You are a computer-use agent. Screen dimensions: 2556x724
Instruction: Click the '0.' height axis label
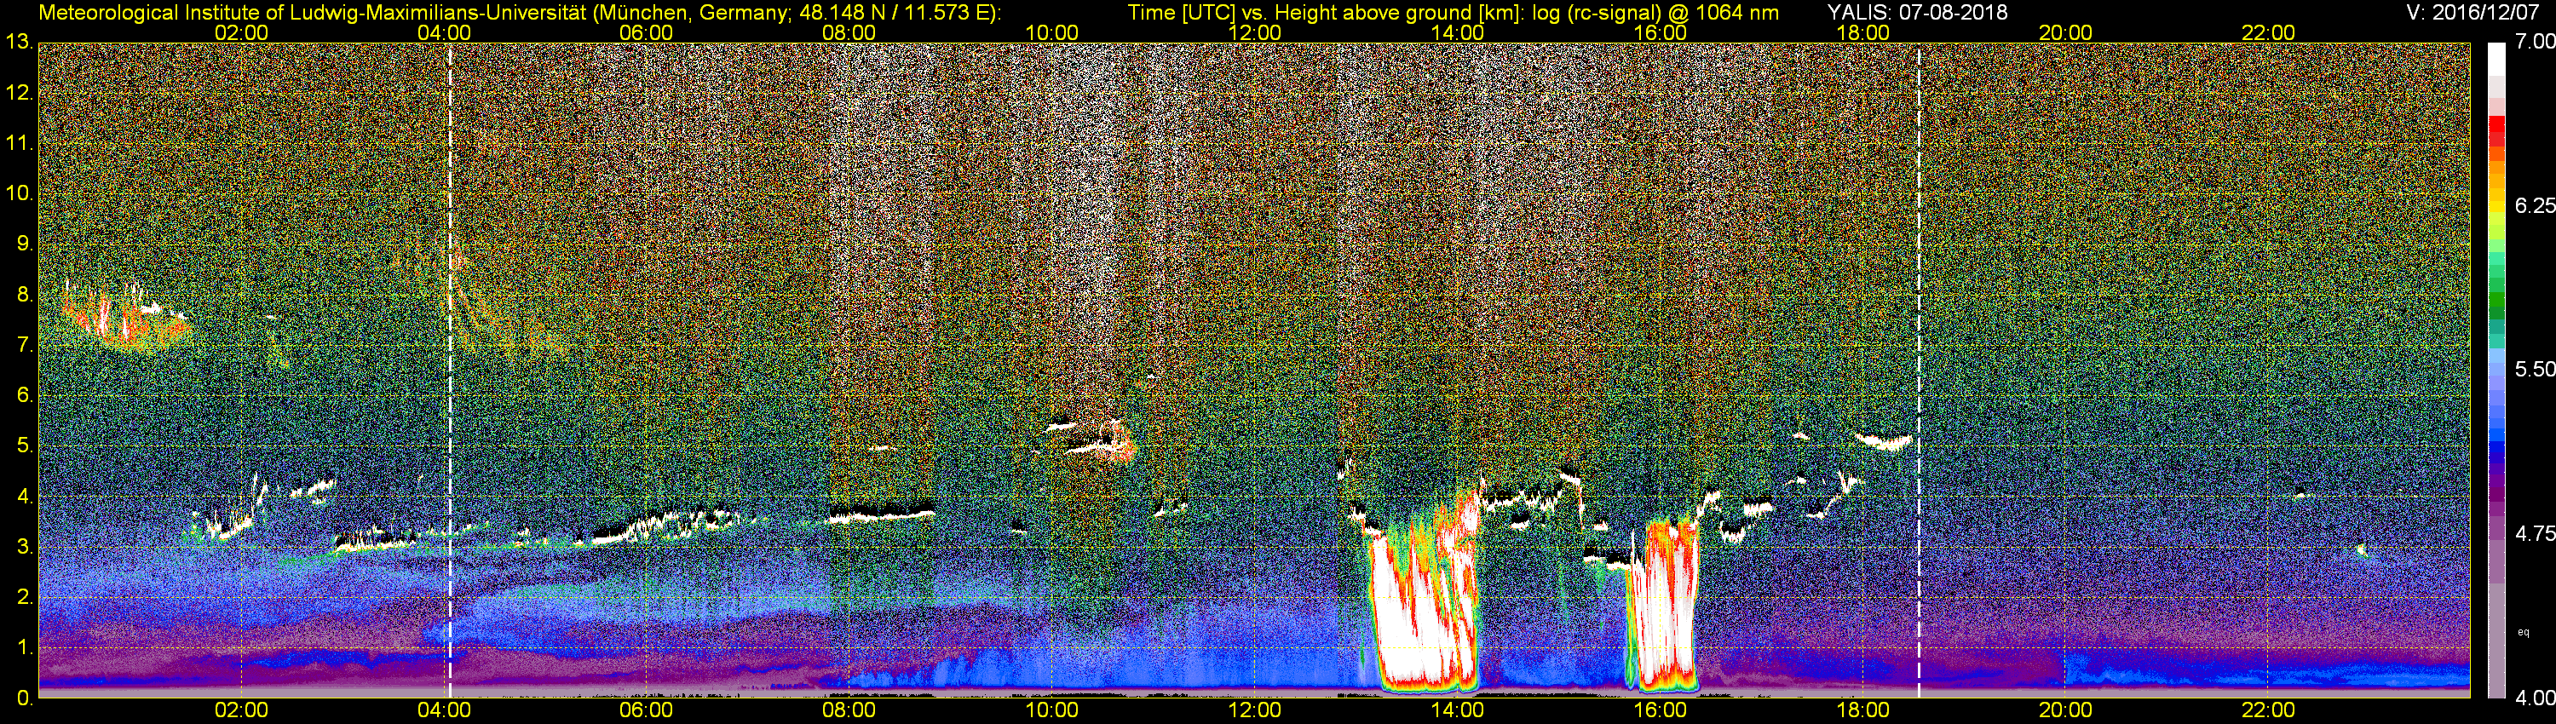pos(24,698)
